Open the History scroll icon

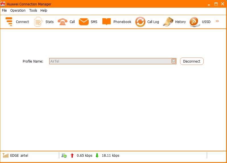click(168, 22)
